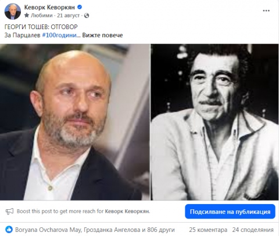
Task: Click the blue verified badge icon
Action: coord(80,7)
